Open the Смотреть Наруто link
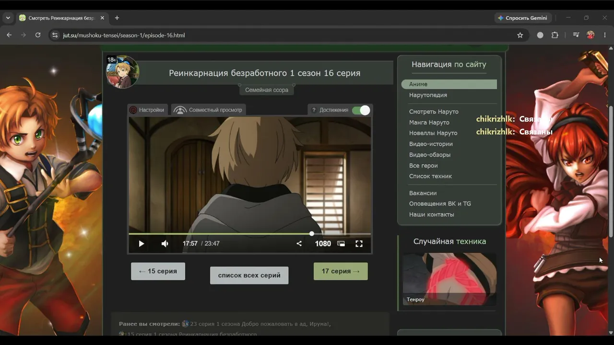 (434, 112)
